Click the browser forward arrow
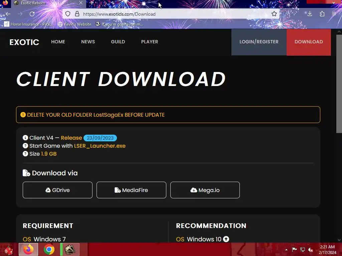Viewport: 342px width, 256px height. (x=20, y=14)
